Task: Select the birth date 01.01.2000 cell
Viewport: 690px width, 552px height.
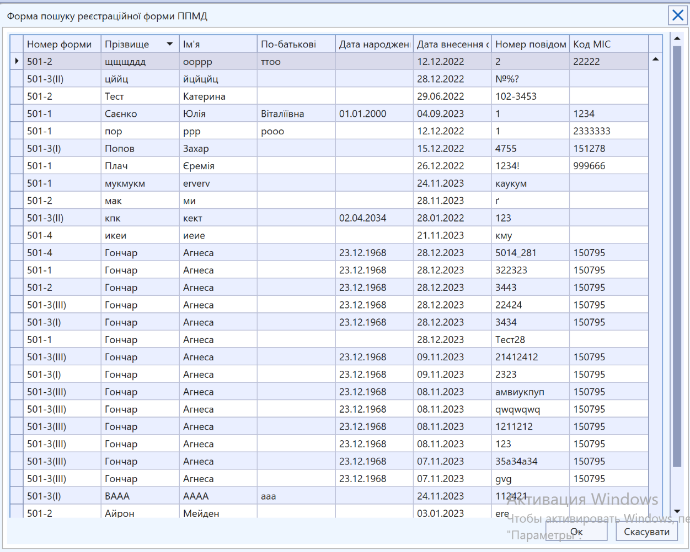Action: (x=375, y=113)
